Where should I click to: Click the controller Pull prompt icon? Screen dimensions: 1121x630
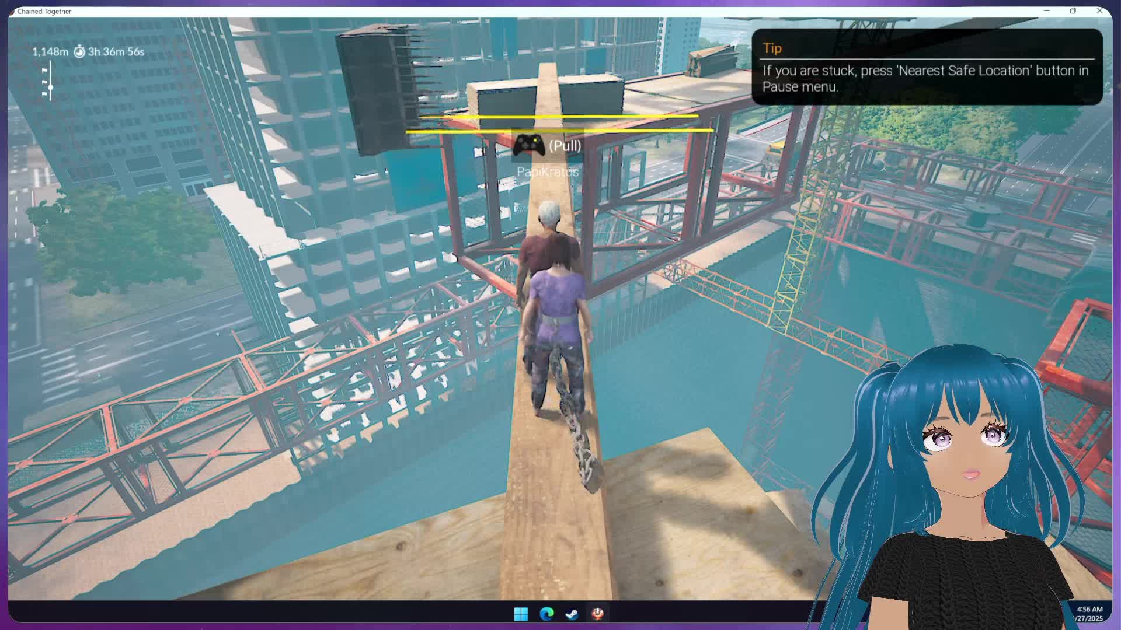tap(529, 145)
